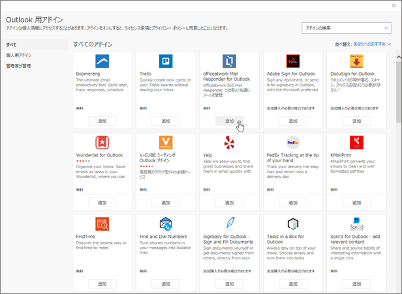Add the V-CUBE meeting add-in
Viewport: 402px width, 294px height.
click(x=166, y=203)
